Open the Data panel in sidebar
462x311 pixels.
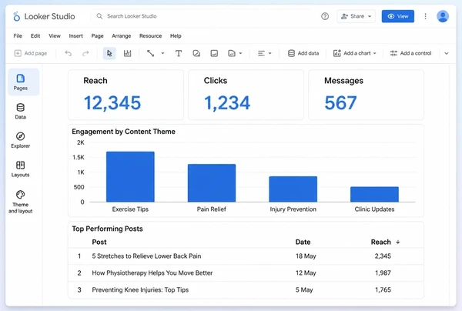20,111
